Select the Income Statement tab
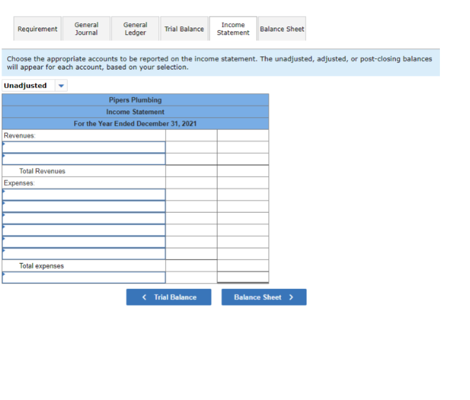Screen dimensions: 470x400 coord(233,29)
